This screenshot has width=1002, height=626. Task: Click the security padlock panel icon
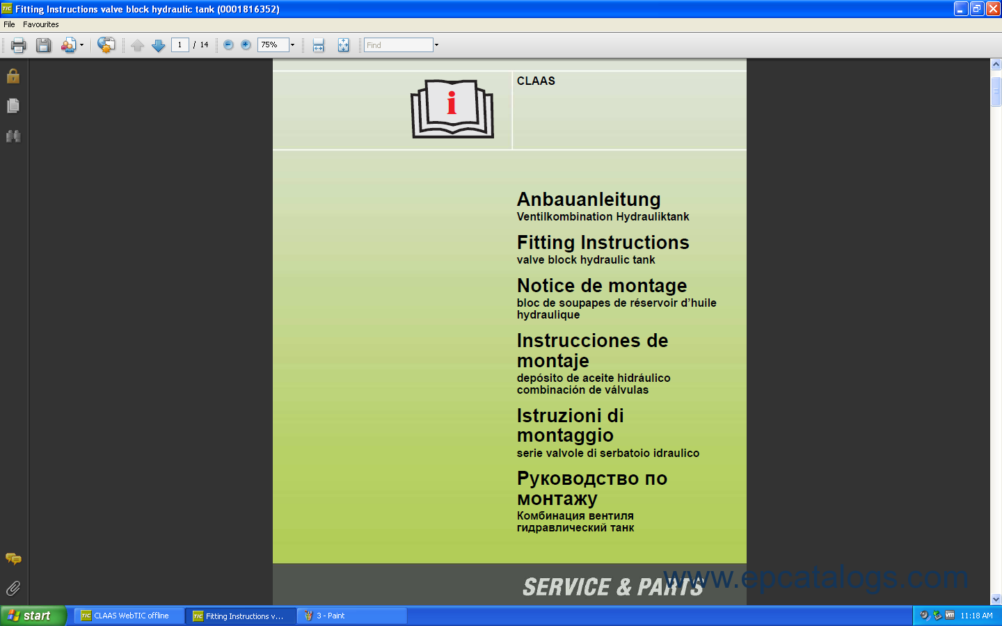pos(13,76)
